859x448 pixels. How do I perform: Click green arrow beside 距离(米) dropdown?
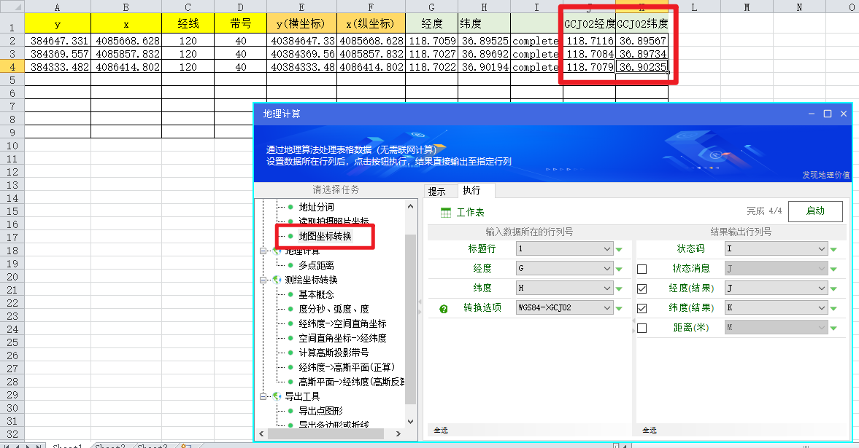tap(833, 329)
